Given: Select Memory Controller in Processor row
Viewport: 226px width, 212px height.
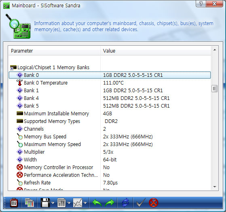Looking at the screenshot, I should 110,167.
